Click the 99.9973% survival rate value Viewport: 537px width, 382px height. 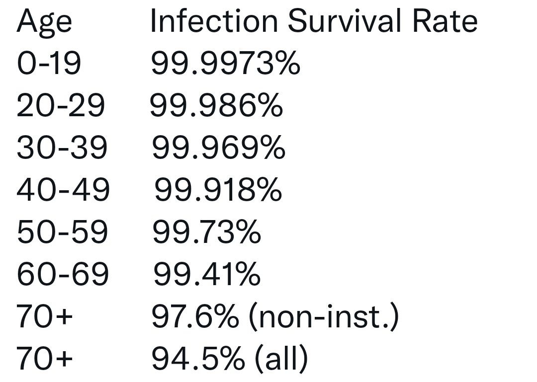coord(225,64)
